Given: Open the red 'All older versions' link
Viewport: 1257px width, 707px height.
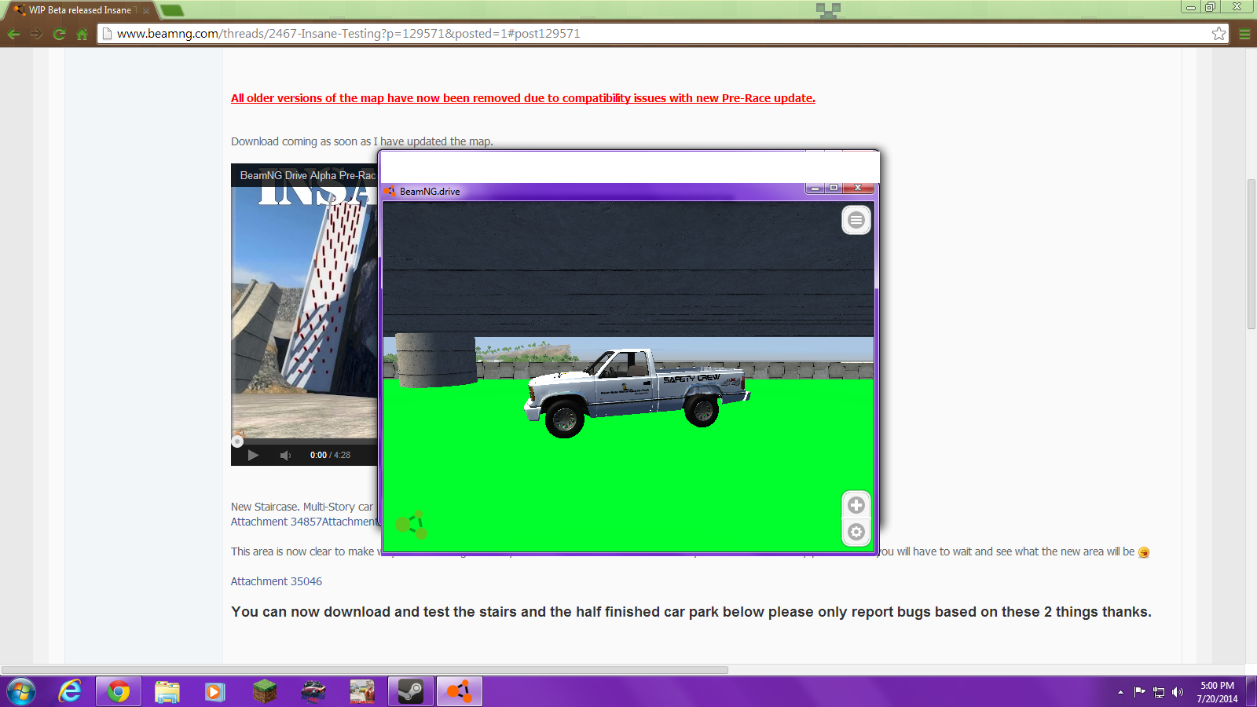Looking at the screenshot, I should pos(523,98).
